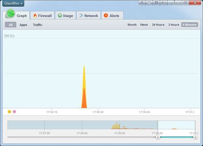Viewport: 203px width, 146px height.
Task: Select the Apps graph filter
Action: (23, 25)
